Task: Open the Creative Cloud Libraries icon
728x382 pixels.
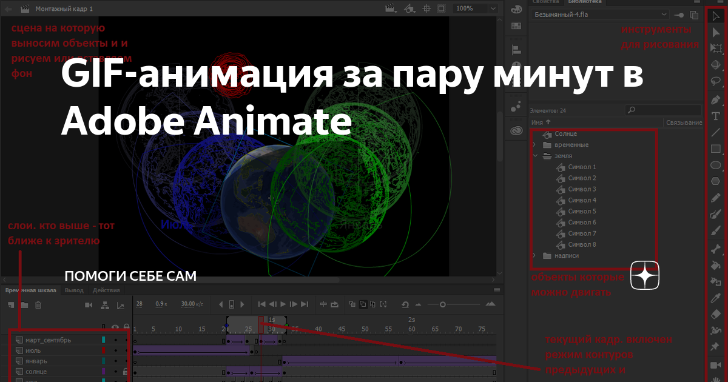Action: pyautogui.click(x=516, y=129)
